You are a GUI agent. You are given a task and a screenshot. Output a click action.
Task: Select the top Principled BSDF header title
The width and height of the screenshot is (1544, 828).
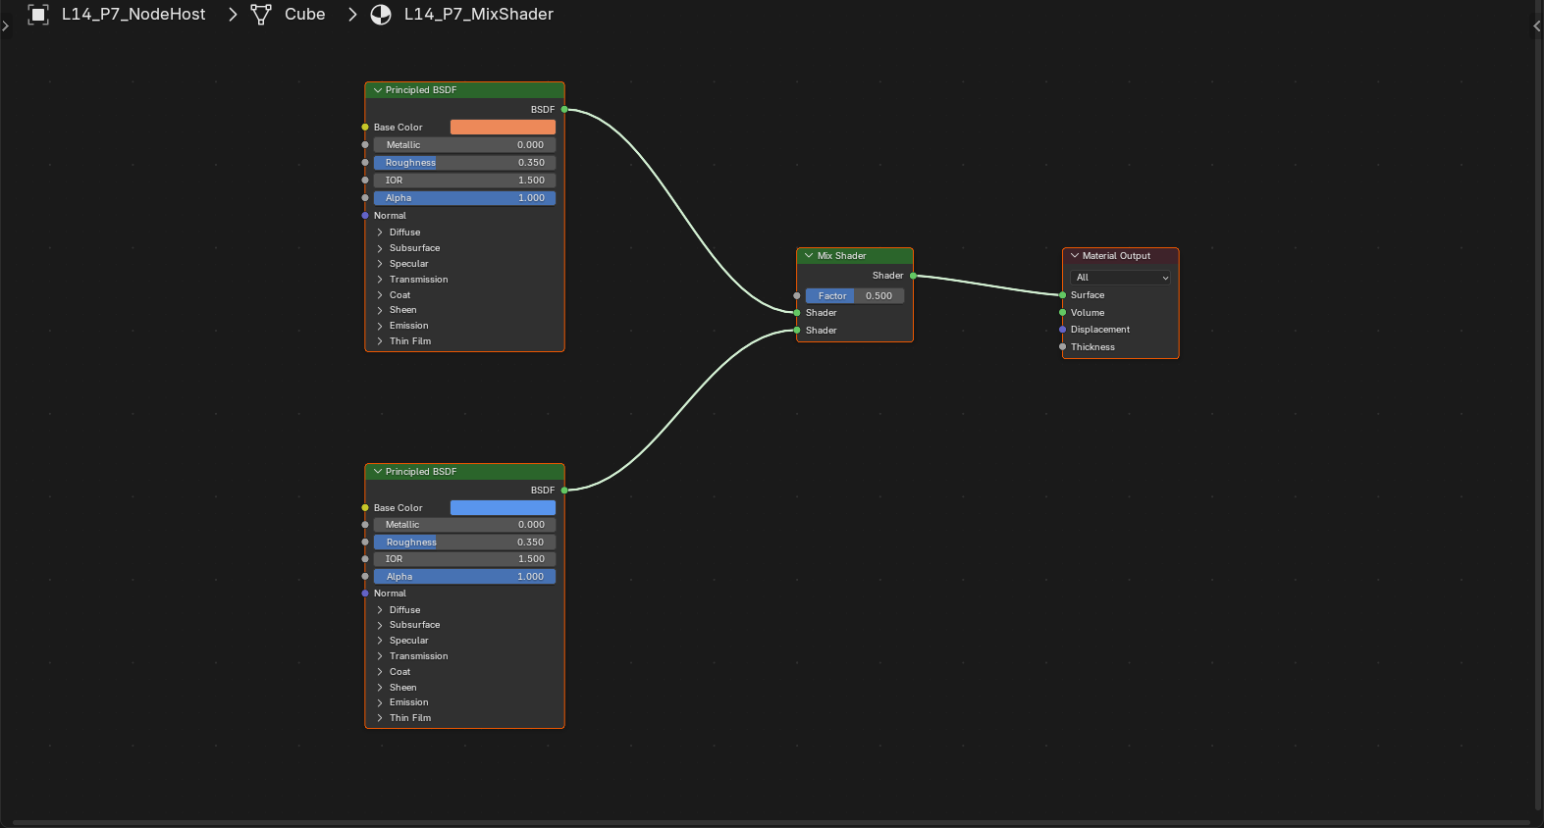[x=421, y=90]
